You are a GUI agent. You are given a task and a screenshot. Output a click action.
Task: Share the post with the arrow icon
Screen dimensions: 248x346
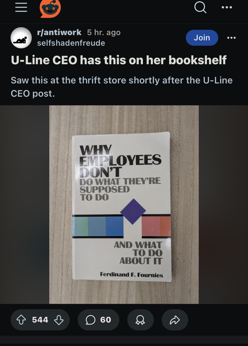175,320
